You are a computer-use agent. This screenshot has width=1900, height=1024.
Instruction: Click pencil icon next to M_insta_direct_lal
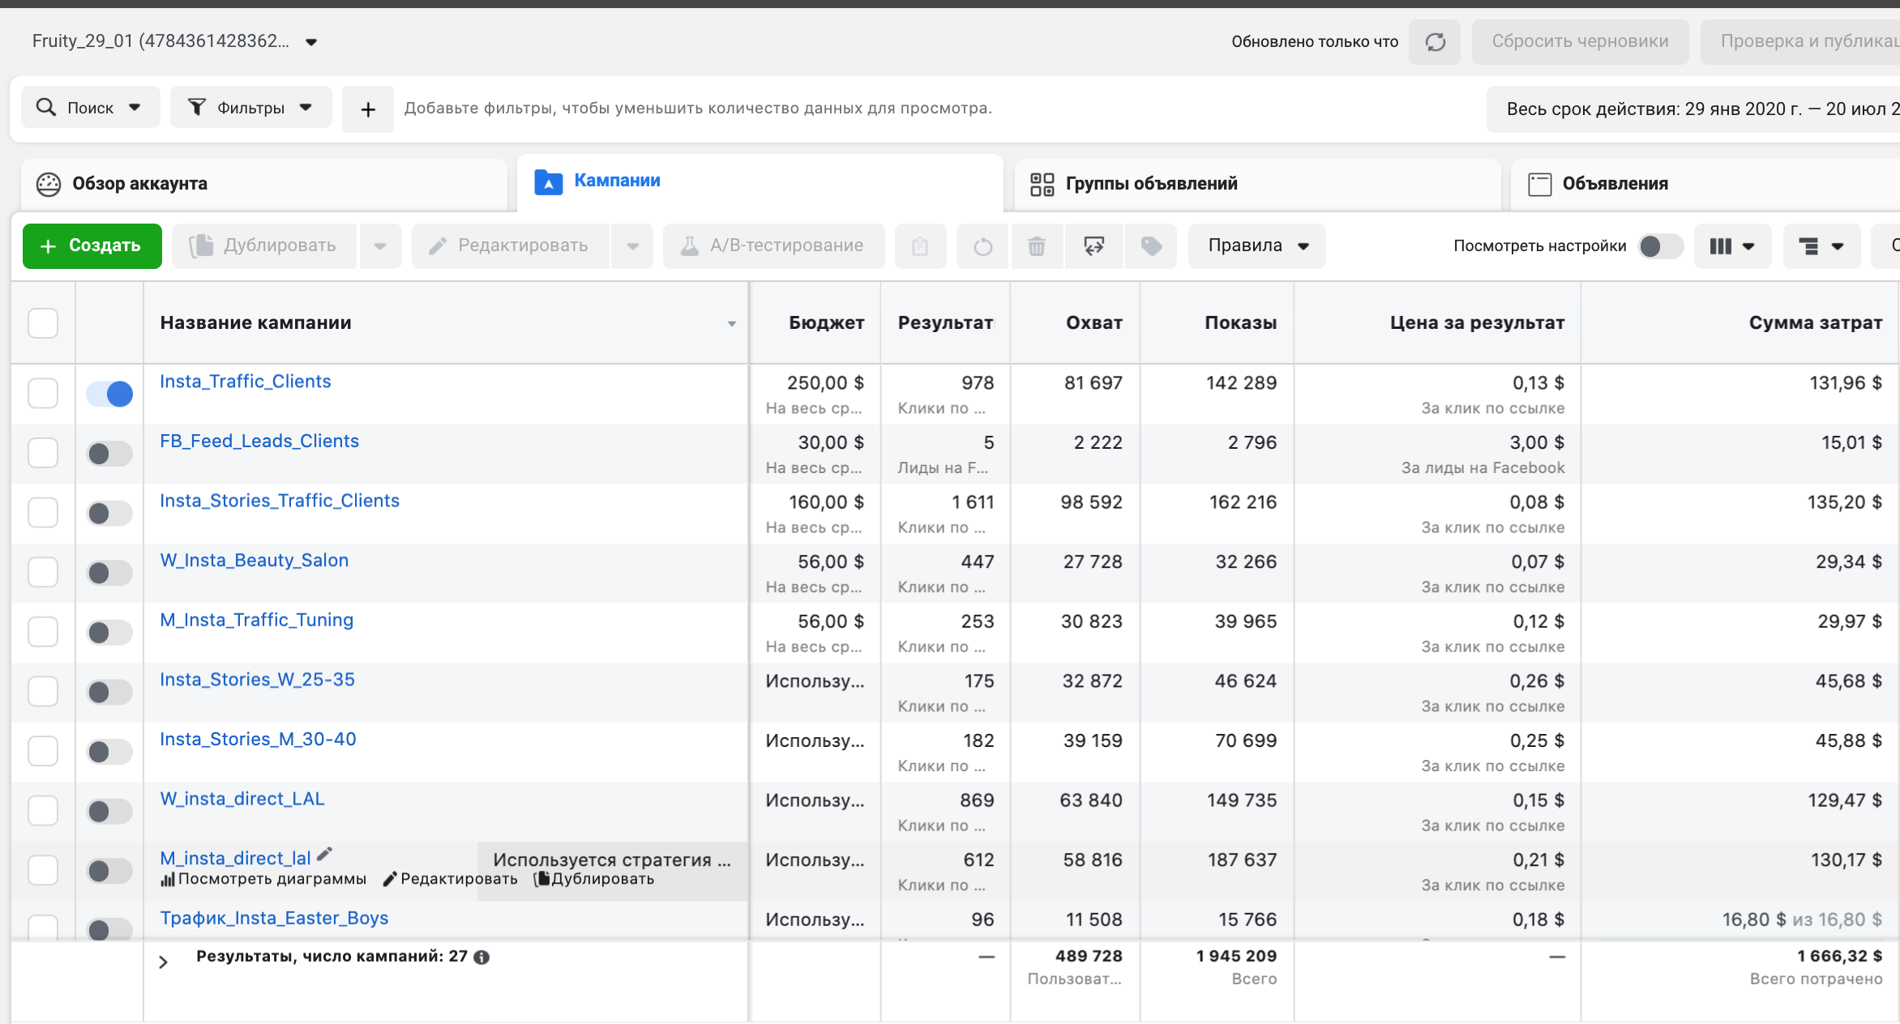(325, 855)
